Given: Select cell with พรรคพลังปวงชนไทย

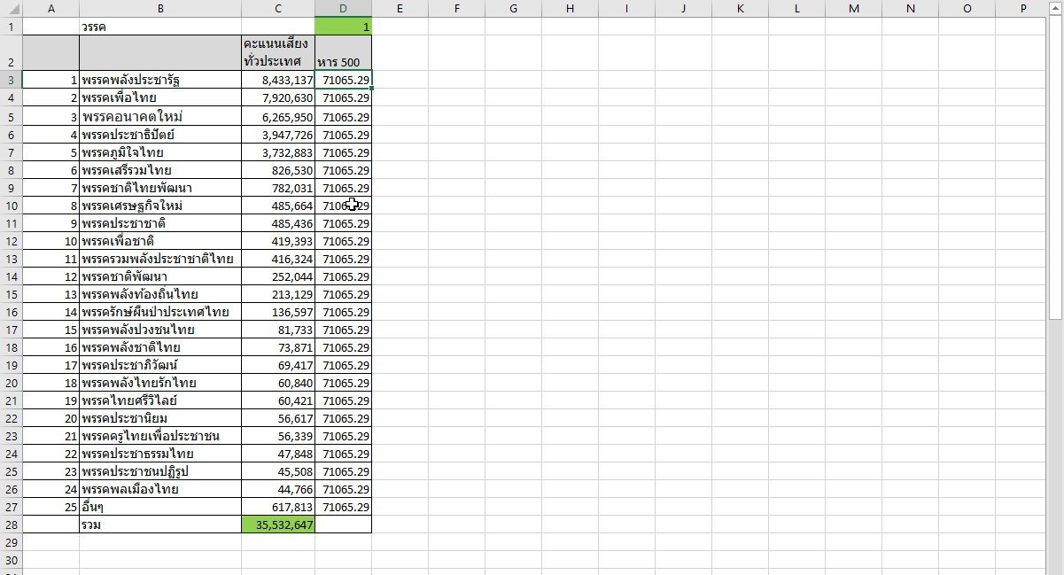Looking at the screenshot, I should click(x=160, y=330).
